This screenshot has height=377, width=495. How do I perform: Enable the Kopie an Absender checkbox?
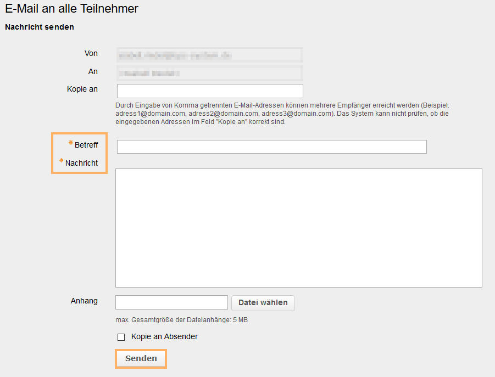click(121, 336)
